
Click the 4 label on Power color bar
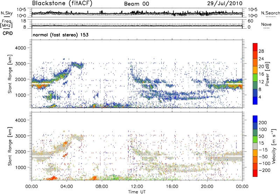click(260, 97)
